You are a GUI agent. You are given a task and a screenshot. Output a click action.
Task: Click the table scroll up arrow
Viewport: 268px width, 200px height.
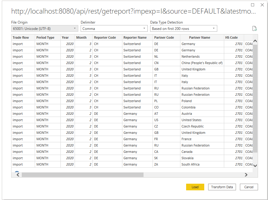point(255,41)
